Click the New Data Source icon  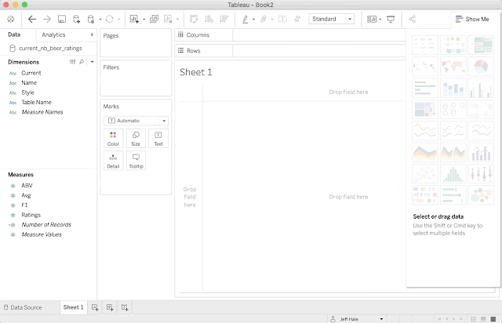[77, 19]
